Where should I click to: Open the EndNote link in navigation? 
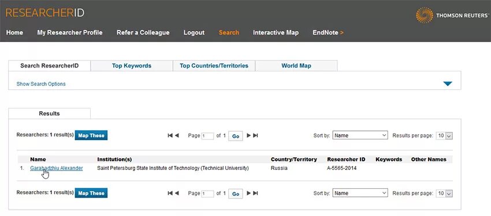[328, 32]
